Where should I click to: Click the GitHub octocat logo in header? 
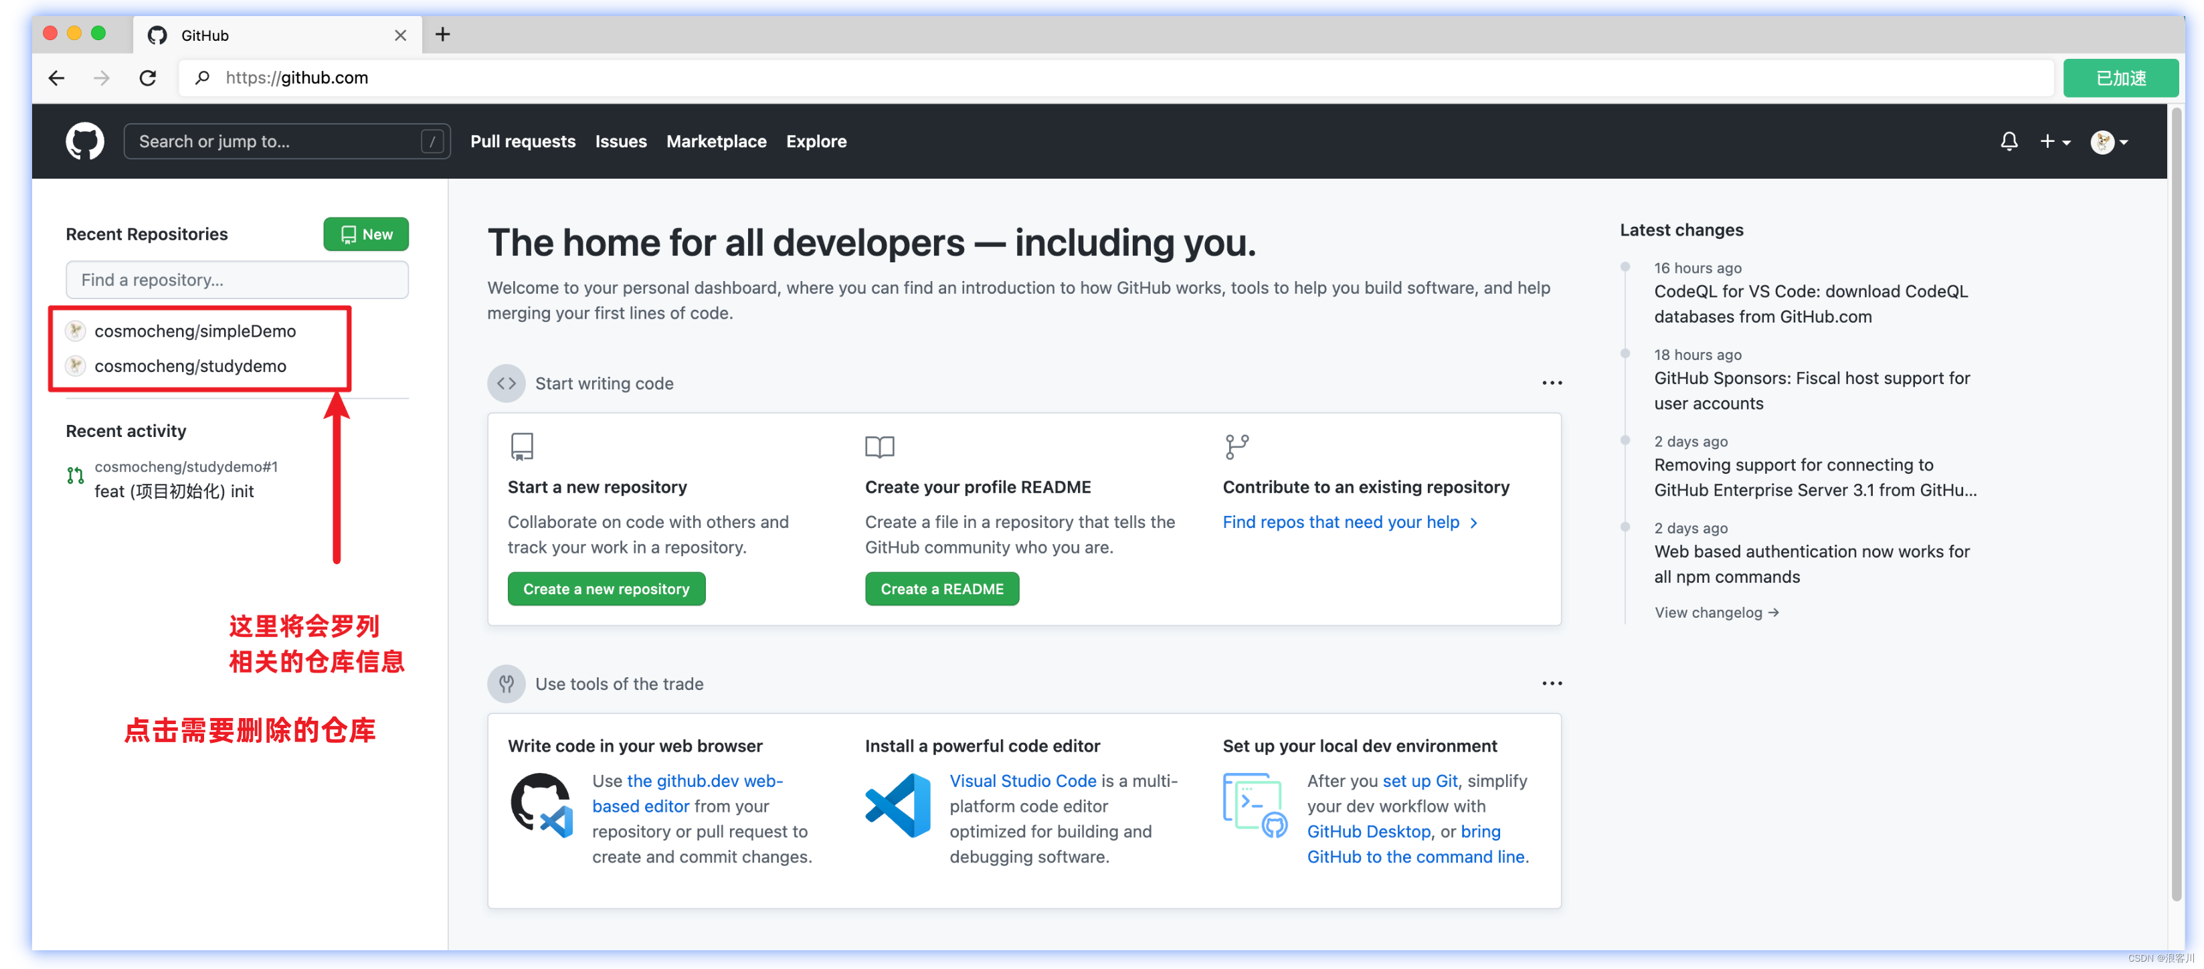pyautogui.click(x=85, y=141)
